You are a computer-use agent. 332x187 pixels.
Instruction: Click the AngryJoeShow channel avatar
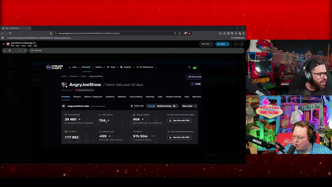click(x=64, y=85)
